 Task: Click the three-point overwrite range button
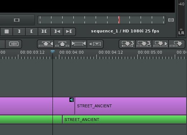[x=127, y=44]
